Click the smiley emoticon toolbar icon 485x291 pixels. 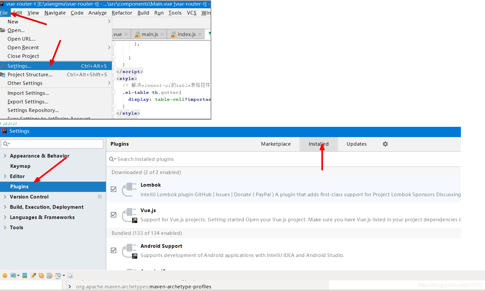[x=5, y=275]
